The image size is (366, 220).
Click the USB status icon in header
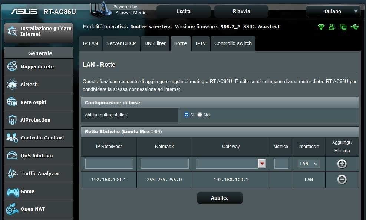pyautogui.click(x=355, y=27)
